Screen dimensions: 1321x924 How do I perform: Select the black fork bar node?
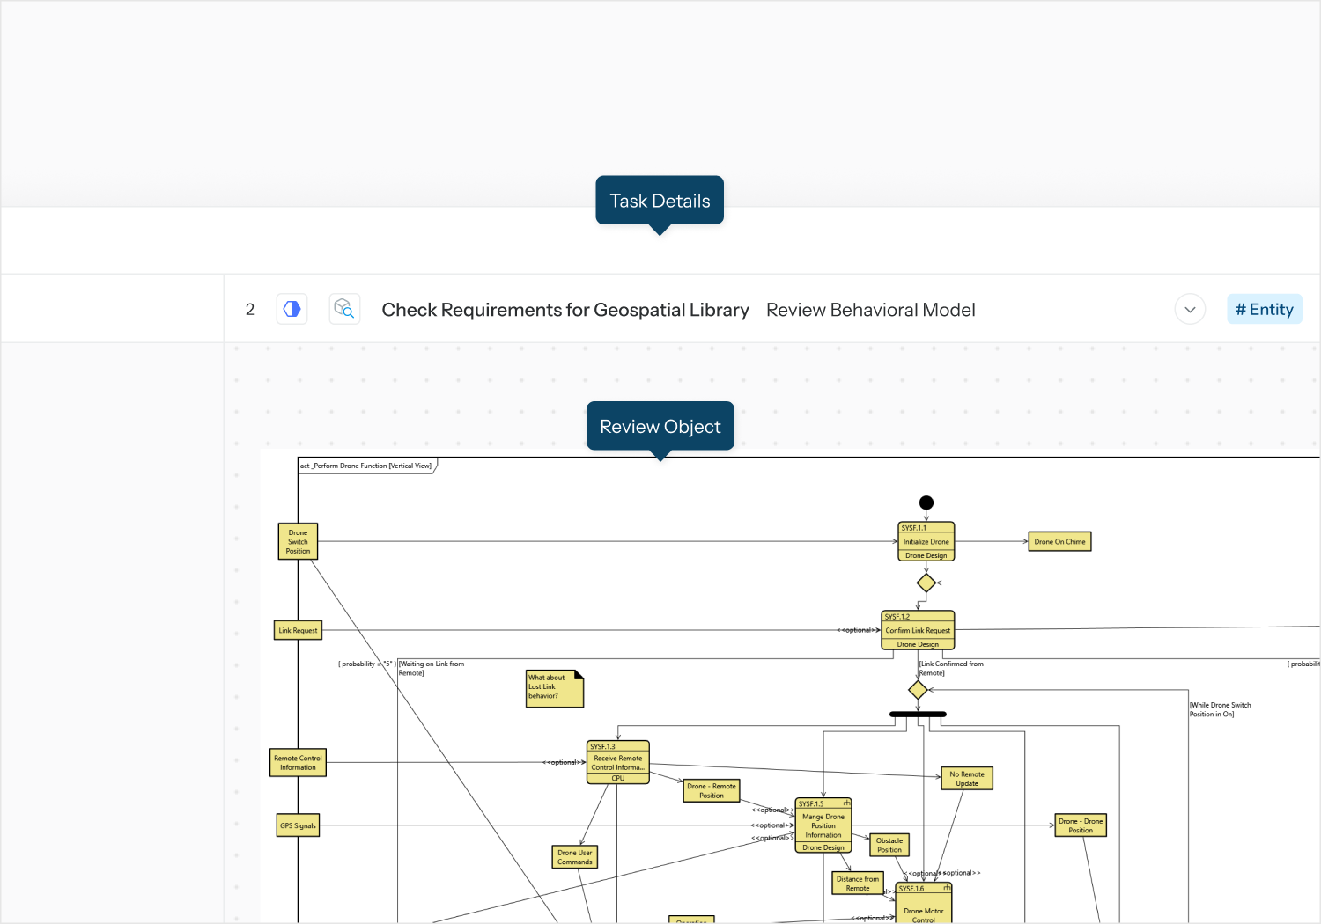click(918, 714)
